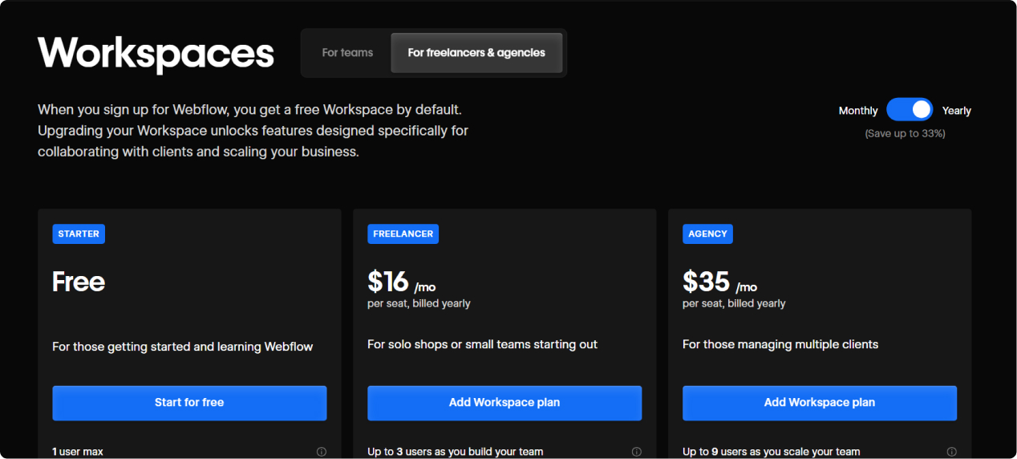This screenshot has width=1017, height=459.
Task: Click Add Workspace plan under Freelancer
Action: coord(504,403)
